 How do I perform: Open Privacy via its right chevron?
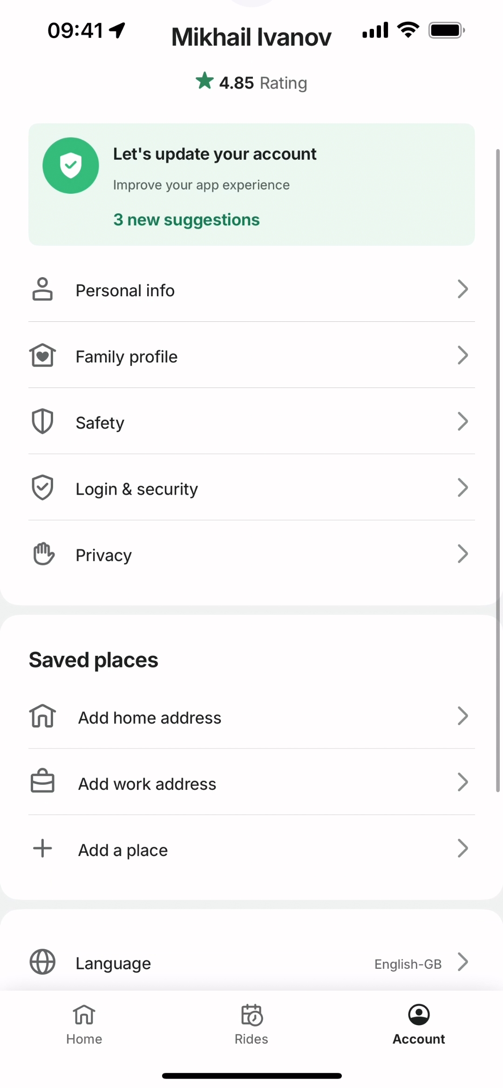(x=462, y=554)
